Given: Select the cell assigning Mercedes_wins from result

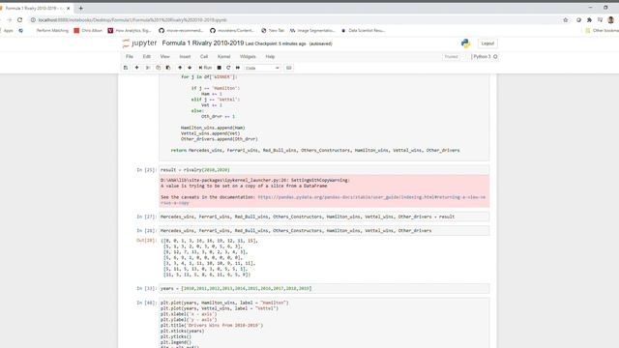Looking at the screenshot, I should point(324,217).
